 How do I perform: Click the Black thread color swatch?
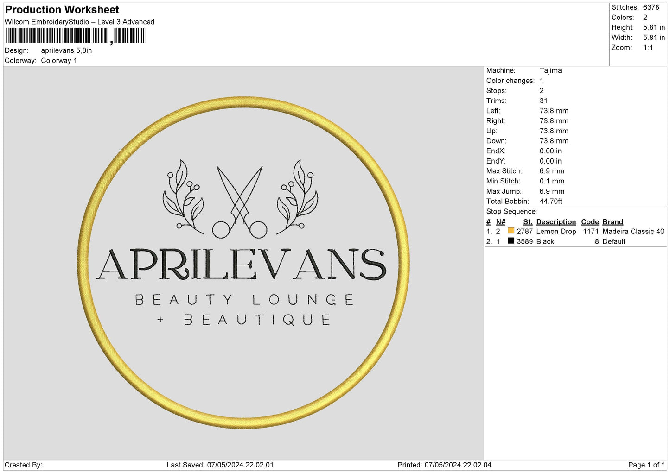[511, 241]
